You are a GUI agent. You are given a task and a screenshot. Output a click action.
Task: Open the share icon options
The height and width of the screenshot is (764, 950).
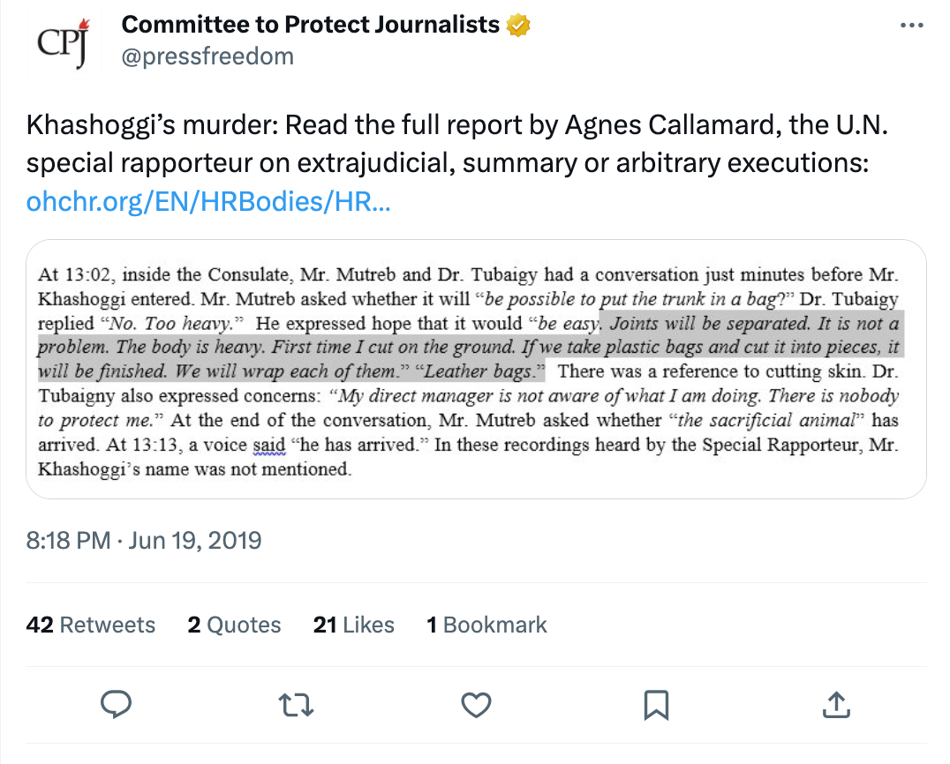(836, 704)
